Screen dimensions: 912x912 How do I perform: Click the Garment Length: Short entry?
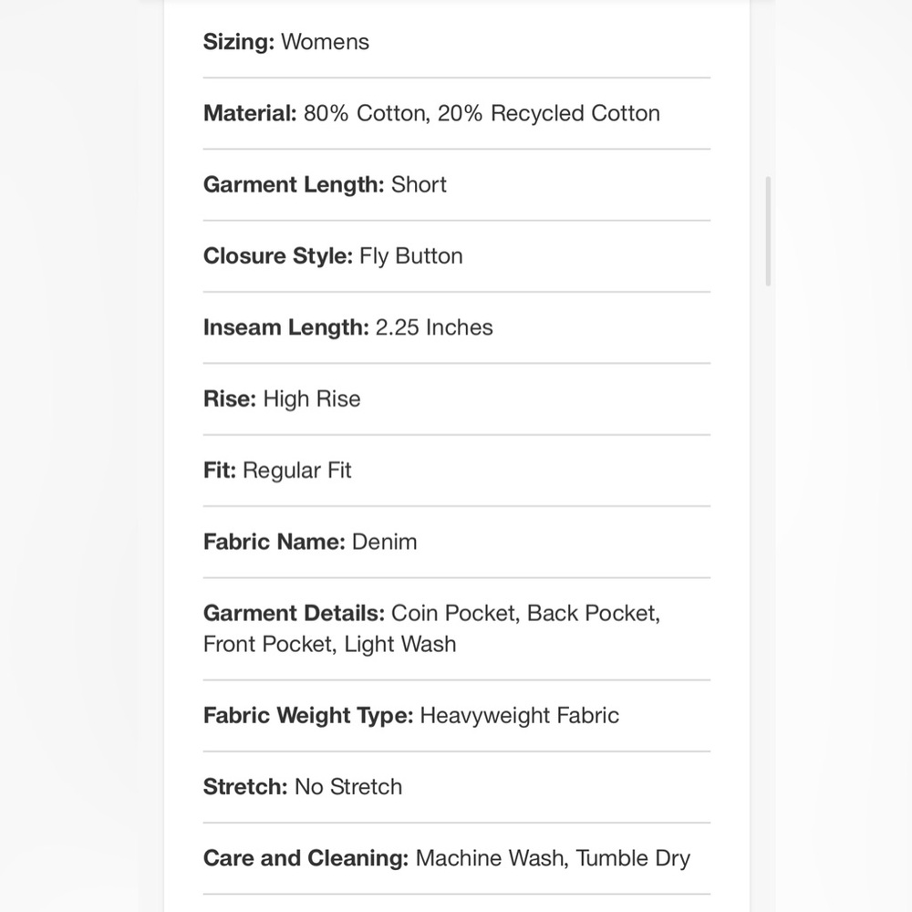(457, 185)
